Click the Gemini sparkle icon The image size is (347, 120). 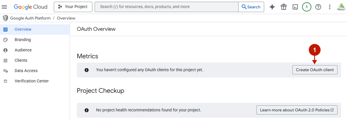(x=272, y=7)
